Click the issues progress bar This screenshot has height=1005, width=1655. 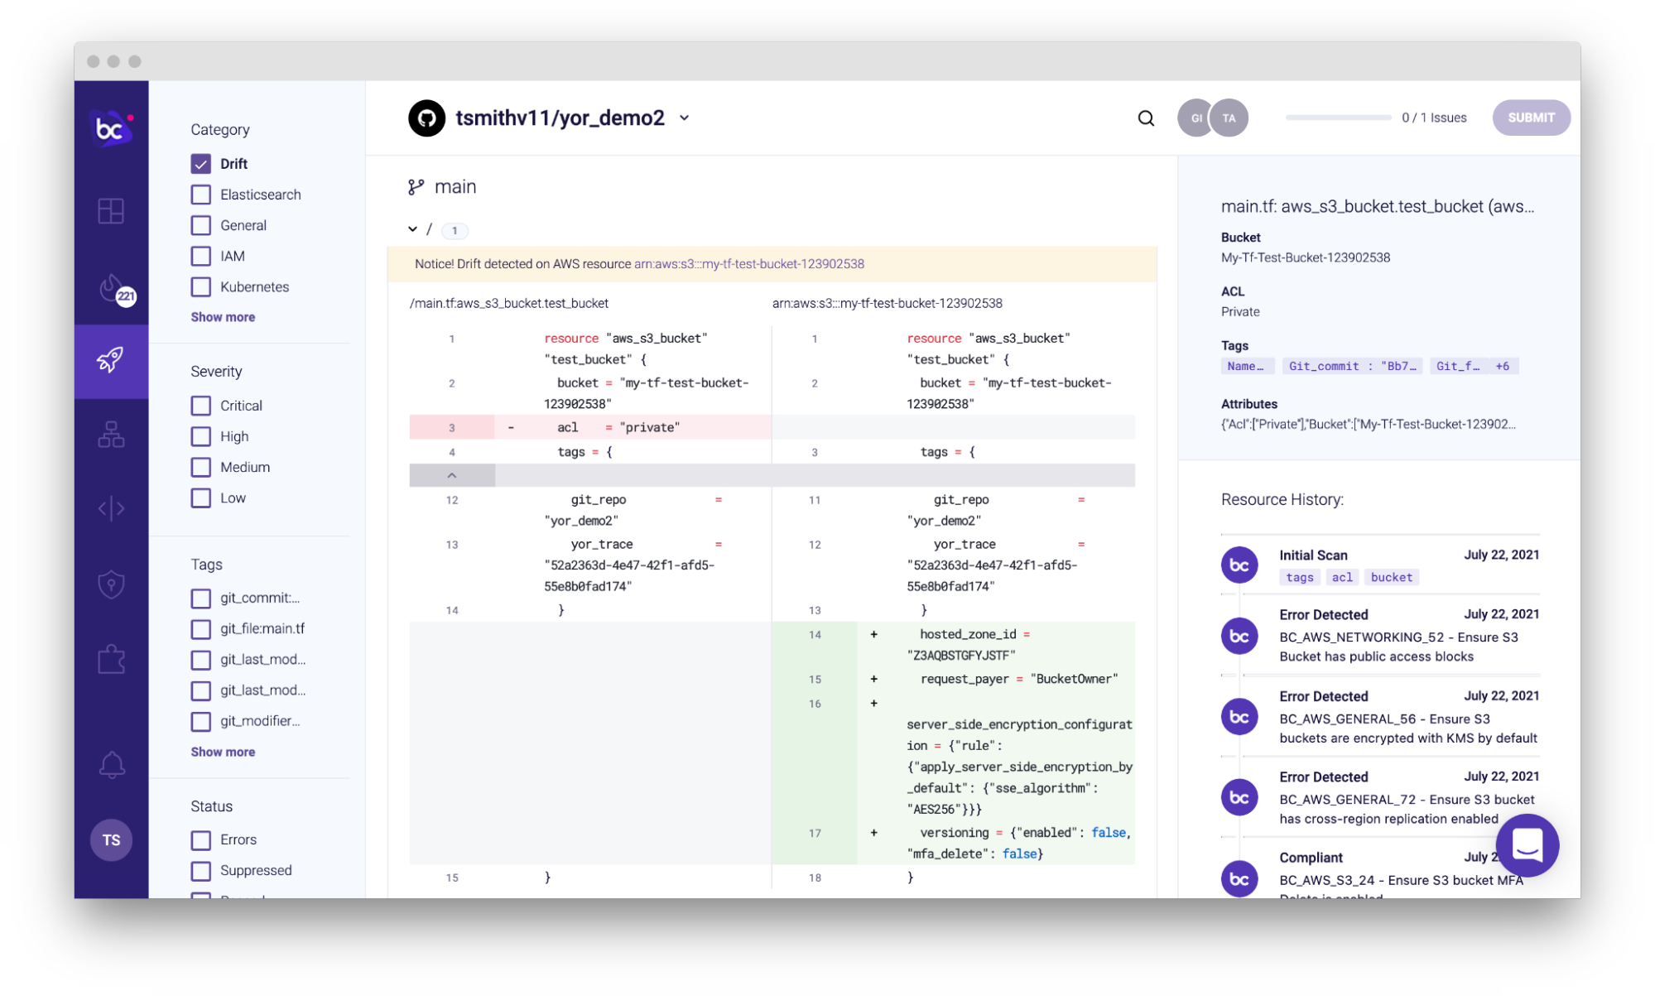(x=1338, y=118)
